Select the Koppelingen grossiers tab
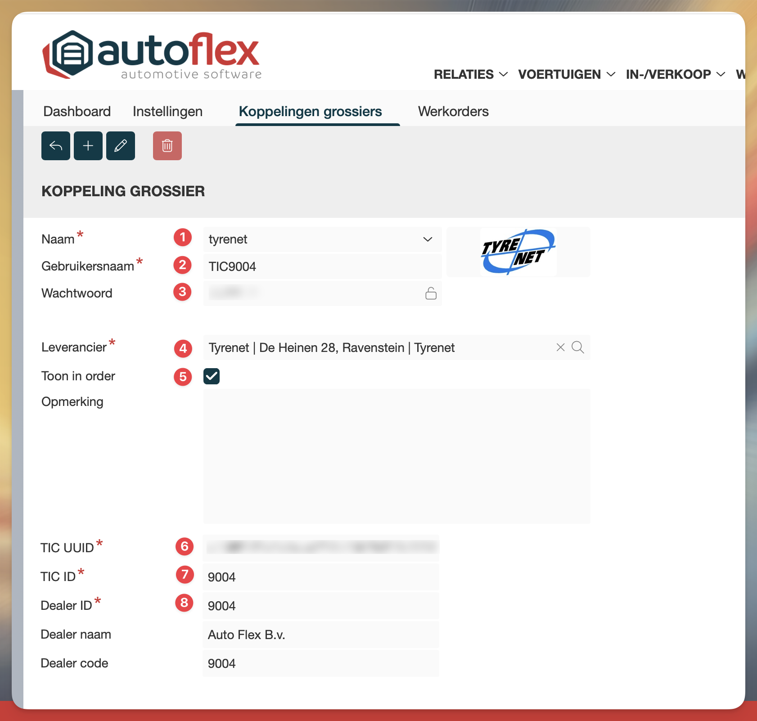The width and height of the screenshot is (757, 721). tap(310, 112)
